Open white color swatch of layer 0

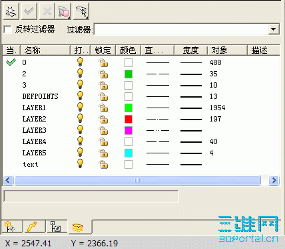click(x=129, y=62)
